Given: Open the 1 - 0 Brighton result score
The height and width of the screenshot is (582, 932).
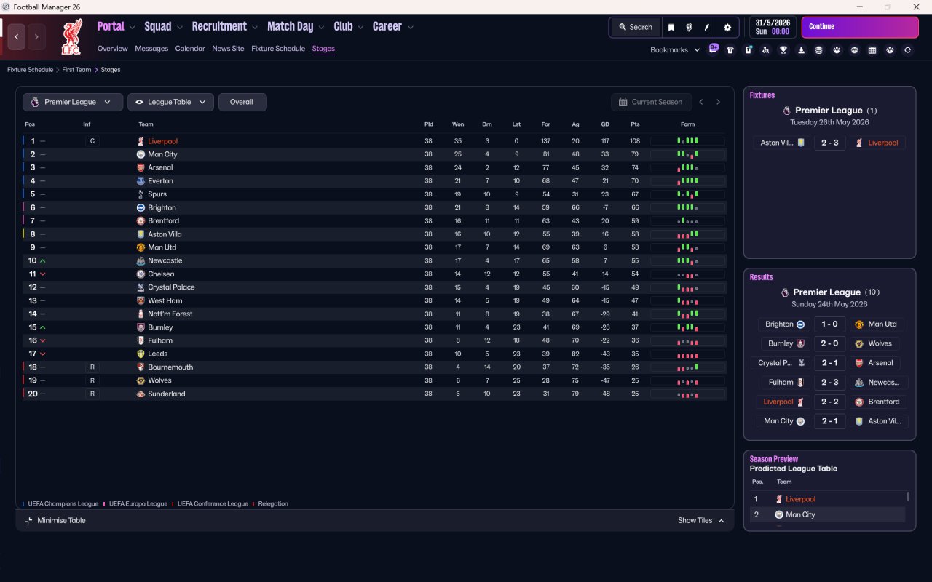Looking at the screenshot, I should coord(830,324).
